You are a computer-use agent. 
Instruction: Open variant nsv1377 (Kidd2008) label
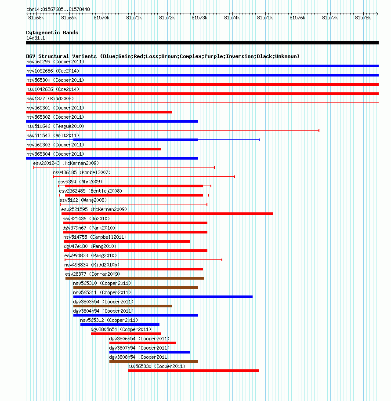pos(50,98)
